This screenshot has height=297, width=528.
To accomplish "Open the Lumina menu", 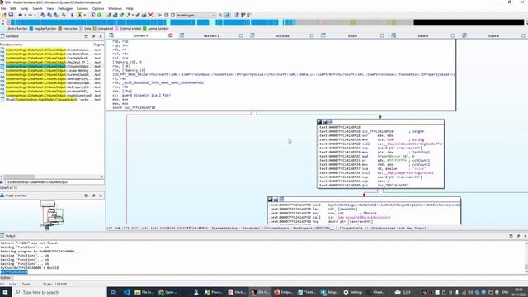I will [x=82, y=8].
